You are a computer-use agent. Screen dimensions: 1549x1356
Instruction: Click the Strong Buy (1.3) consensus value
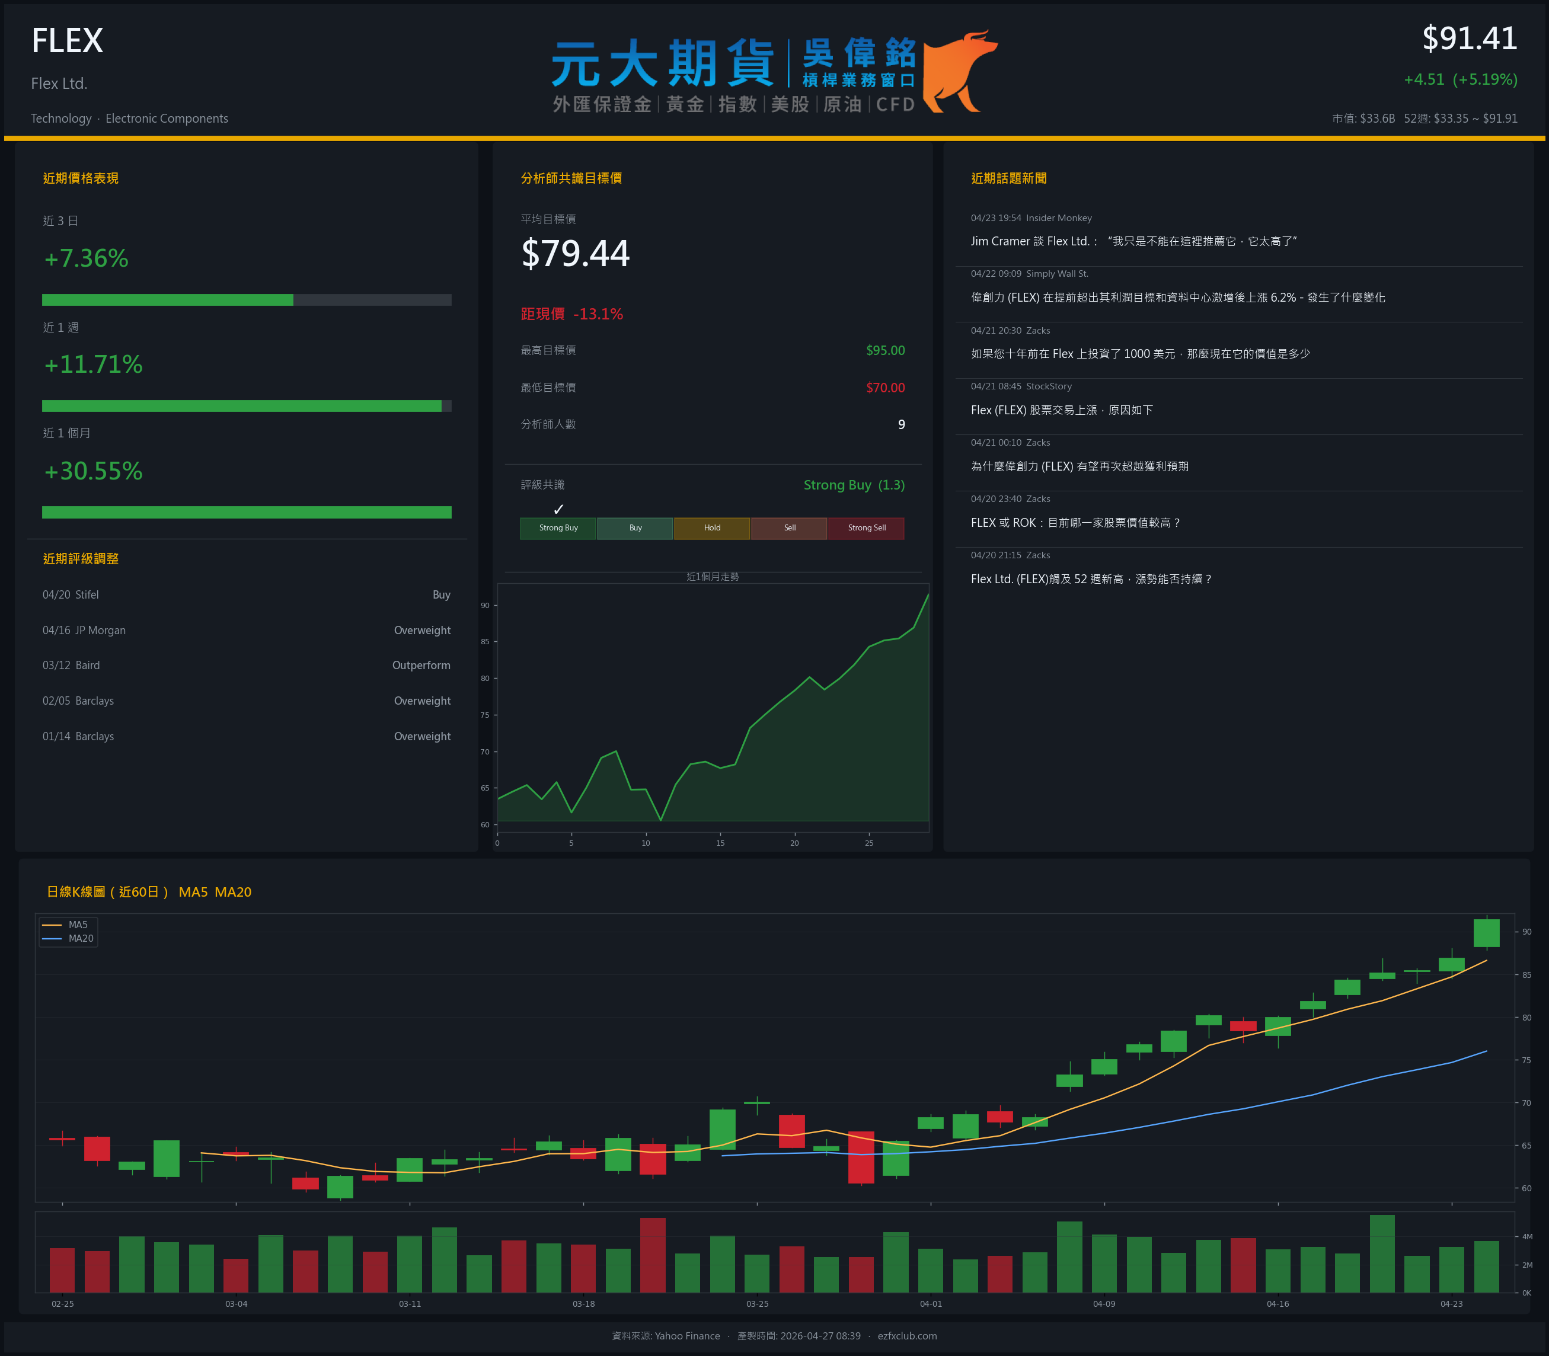point(854,485)
